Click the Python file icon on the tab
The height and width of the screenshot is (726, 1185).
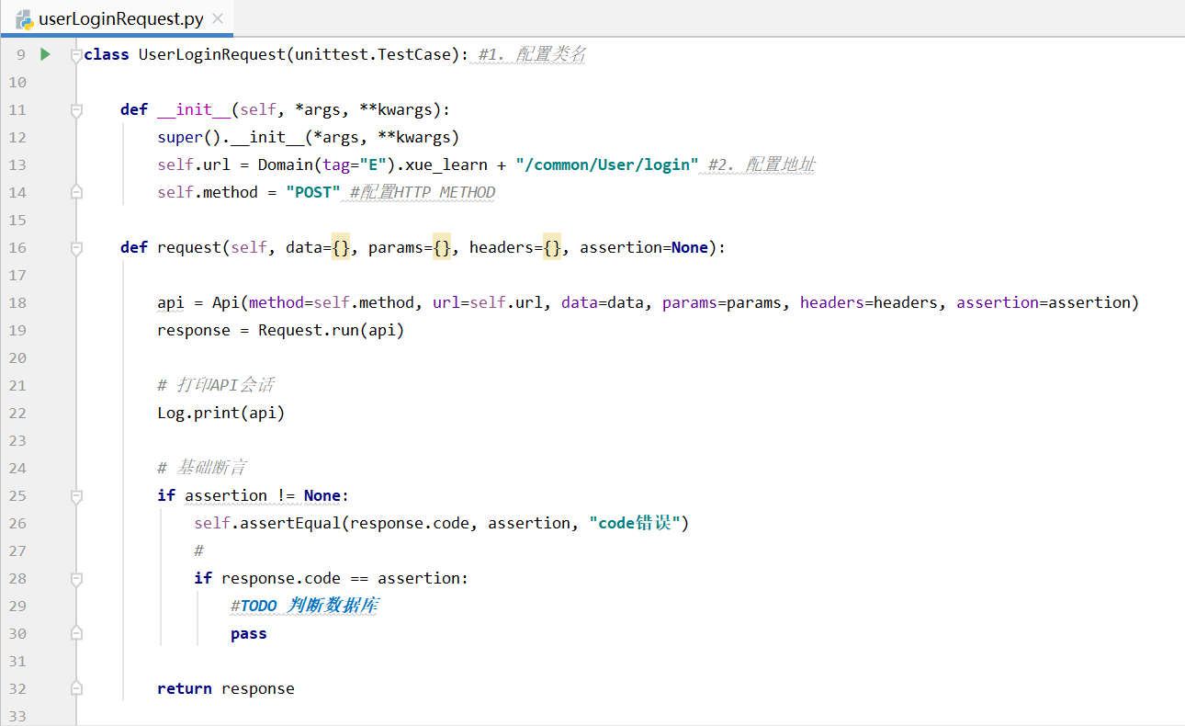coord(25,18)
